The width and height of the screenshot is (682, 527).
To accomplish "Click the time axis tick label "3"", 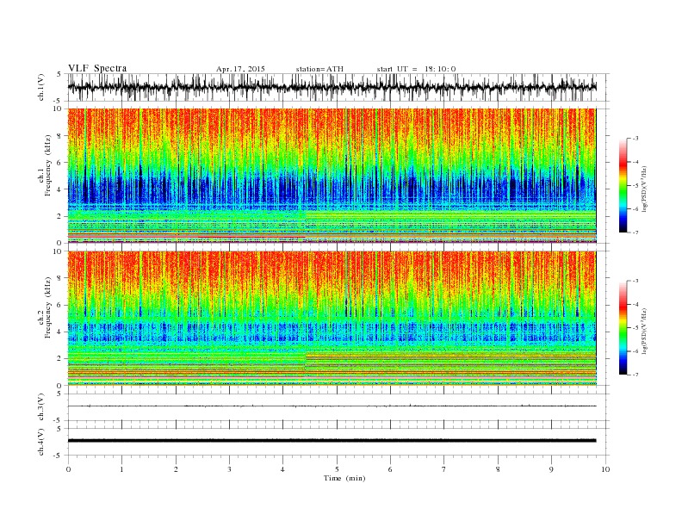I will tap(229, 469).
